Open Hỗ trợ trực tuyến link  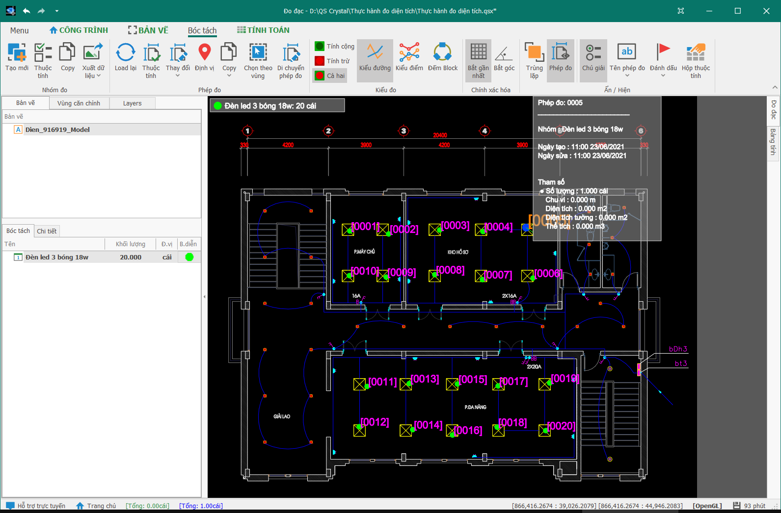pos(36,506)
